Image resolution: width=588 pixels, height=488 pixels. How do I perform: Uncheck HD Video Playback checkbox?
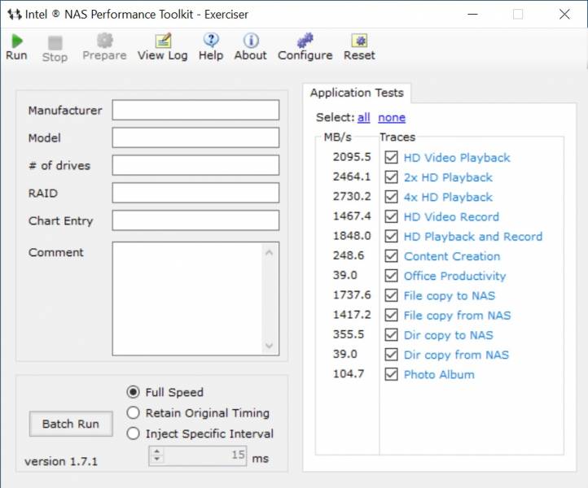pyautogui.click(x=391, y=157)
